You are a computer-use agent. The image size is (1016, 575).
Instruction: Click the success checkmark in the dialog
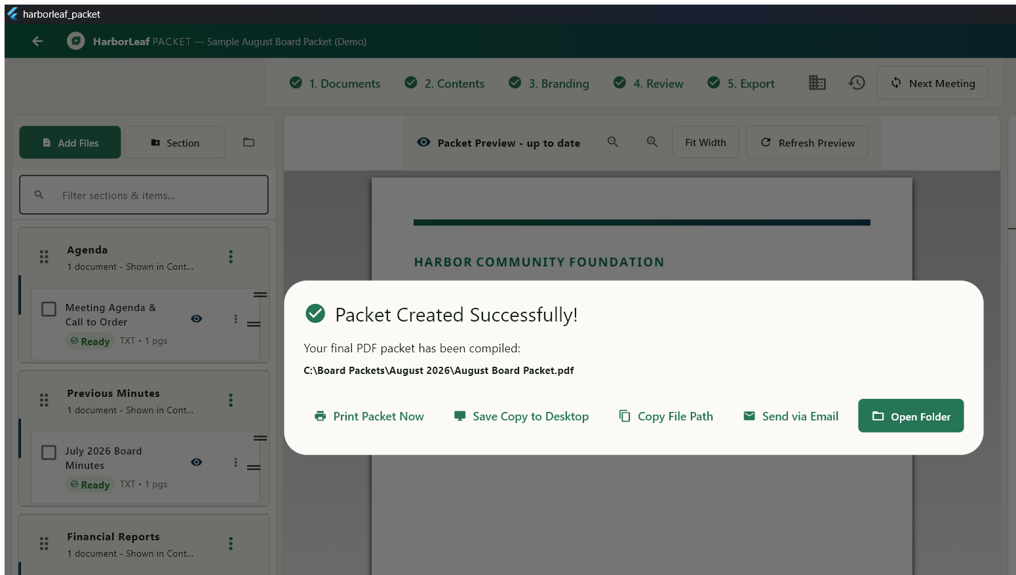[315, 314]
